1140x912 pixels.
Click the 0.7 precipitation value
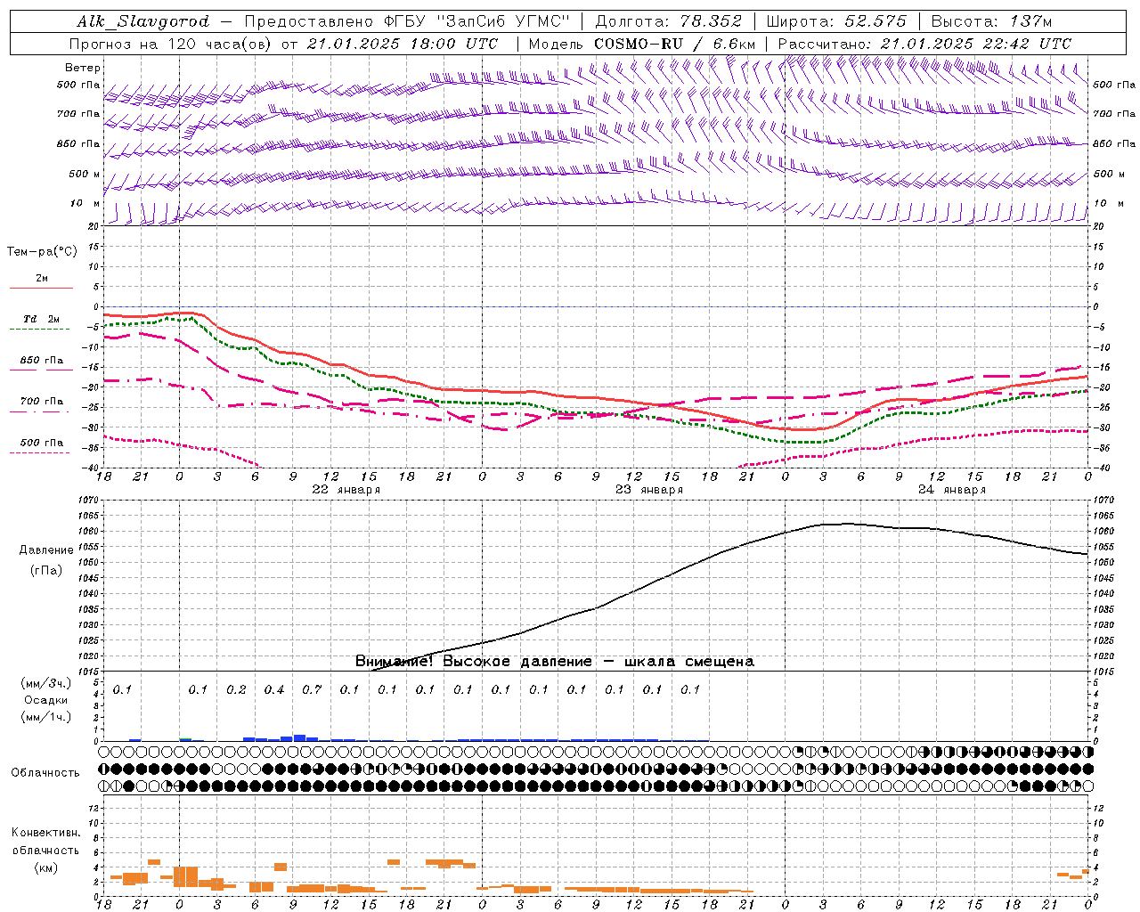pyautogui.click(x=312, y=689)
